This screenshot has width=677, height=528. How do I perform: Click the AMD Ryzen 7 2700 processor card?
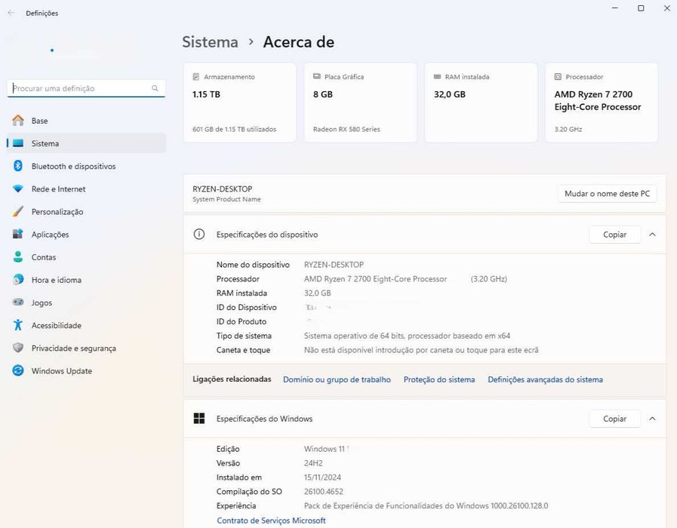[602, 103]
